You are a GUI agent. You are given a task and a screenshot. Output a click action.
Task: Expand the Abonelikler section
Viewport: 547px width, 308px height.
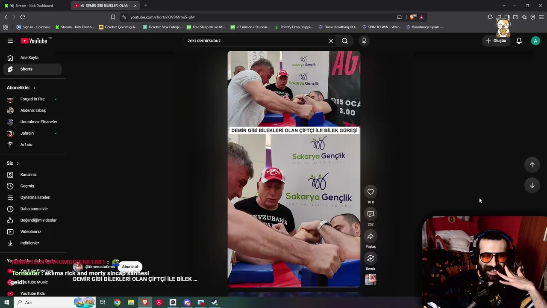tap(21, 88)
